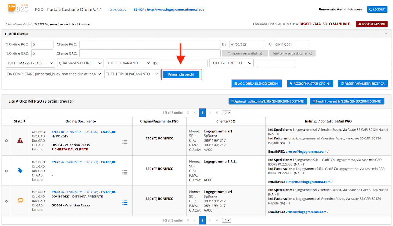Collapse the Filtri di ricerca panel

click(386, 34)
